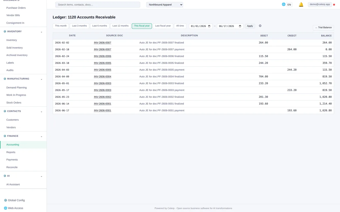
Task: Collapse the Inventory section chevron
Action: click(41, 32)
